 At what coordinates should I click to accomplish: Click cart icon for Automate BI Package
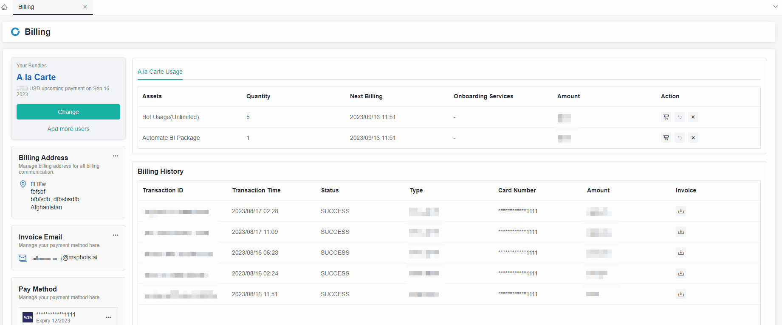666,138
